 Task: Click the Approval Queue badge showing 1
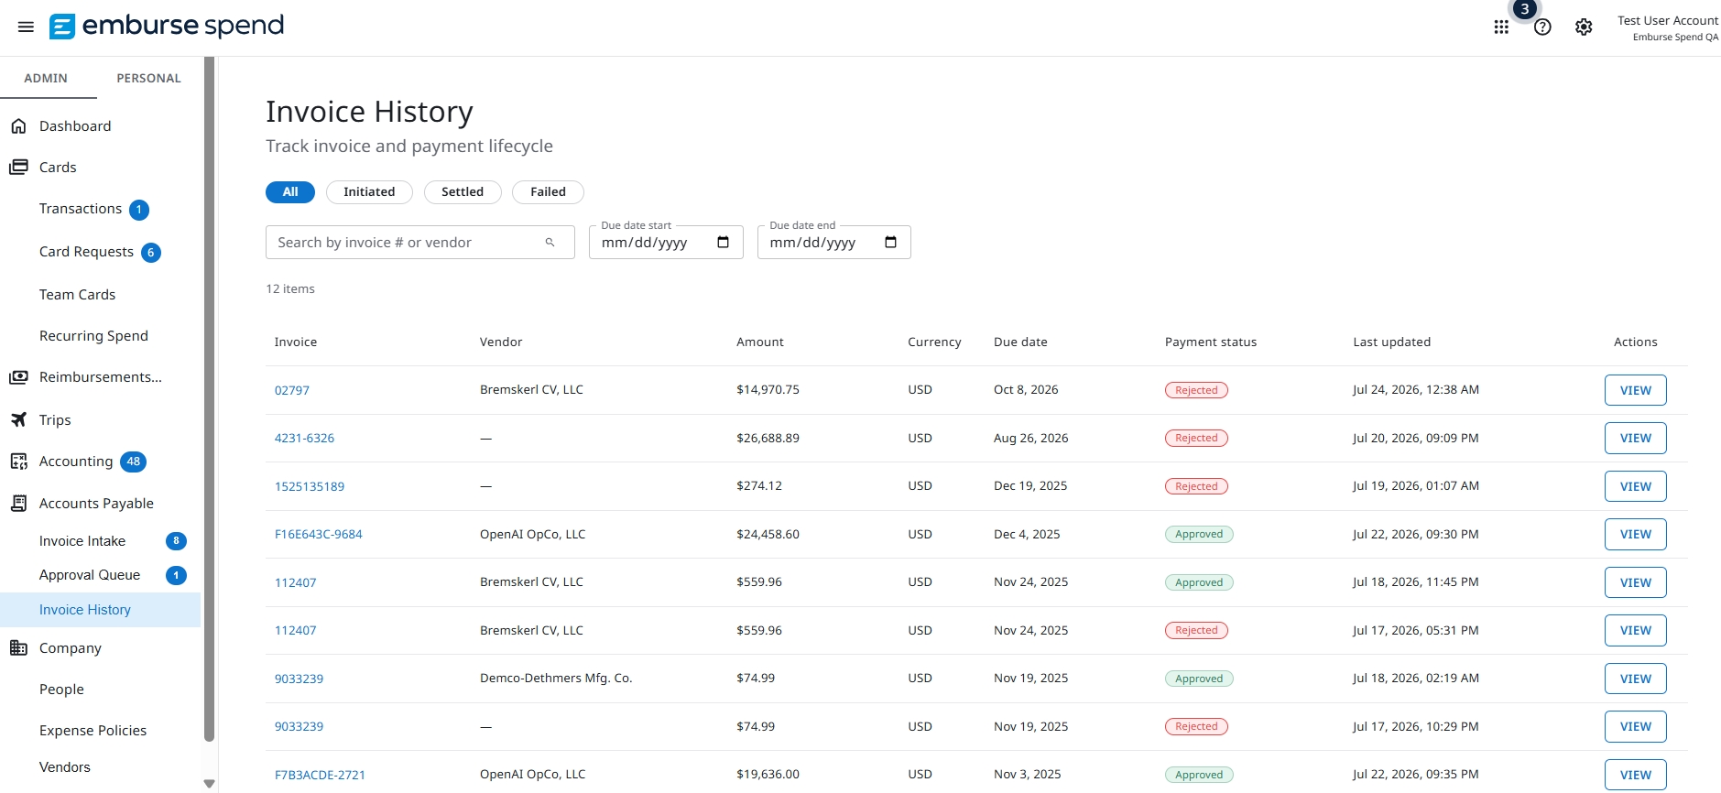pos(176,575)
